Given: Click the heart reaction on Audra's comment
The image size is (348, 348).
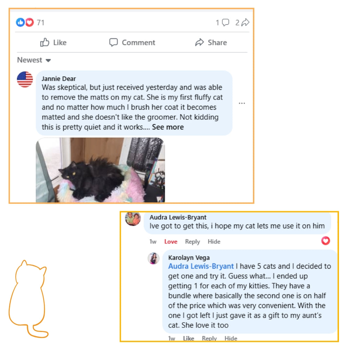Looking at the screenshot, I should [326, 241].
